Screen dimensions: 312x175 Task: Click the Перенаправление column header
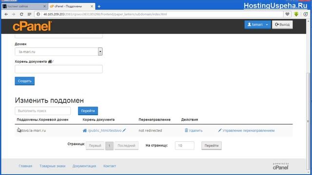[155, 120]
